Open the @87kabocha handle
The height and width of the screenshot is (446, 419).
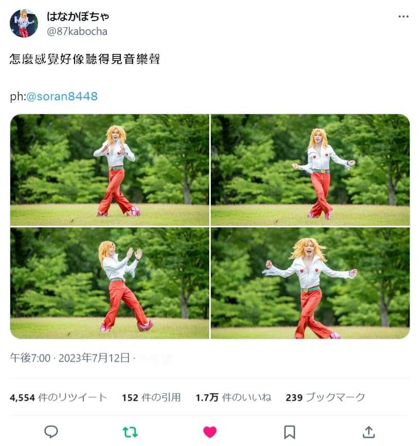point(77,31)
